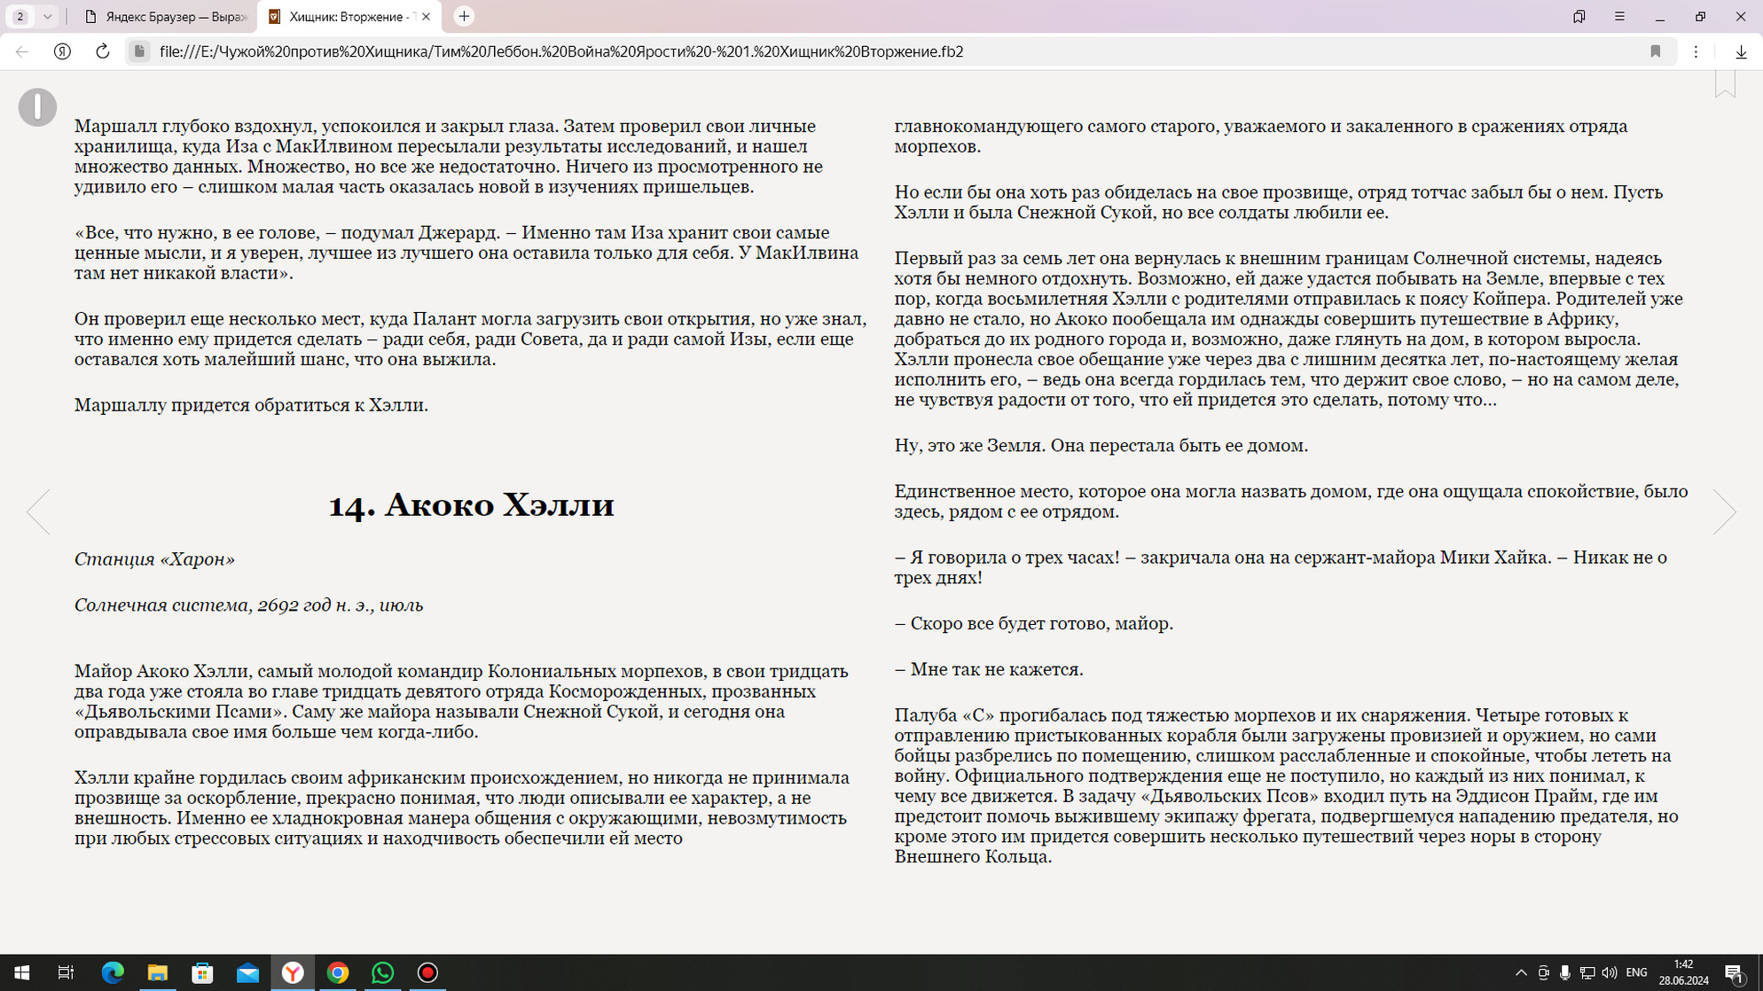The height and width of the screenshot is (991, 1763).
Task: Click the microphone tray icon
Action: click(x=1565, y=972)
